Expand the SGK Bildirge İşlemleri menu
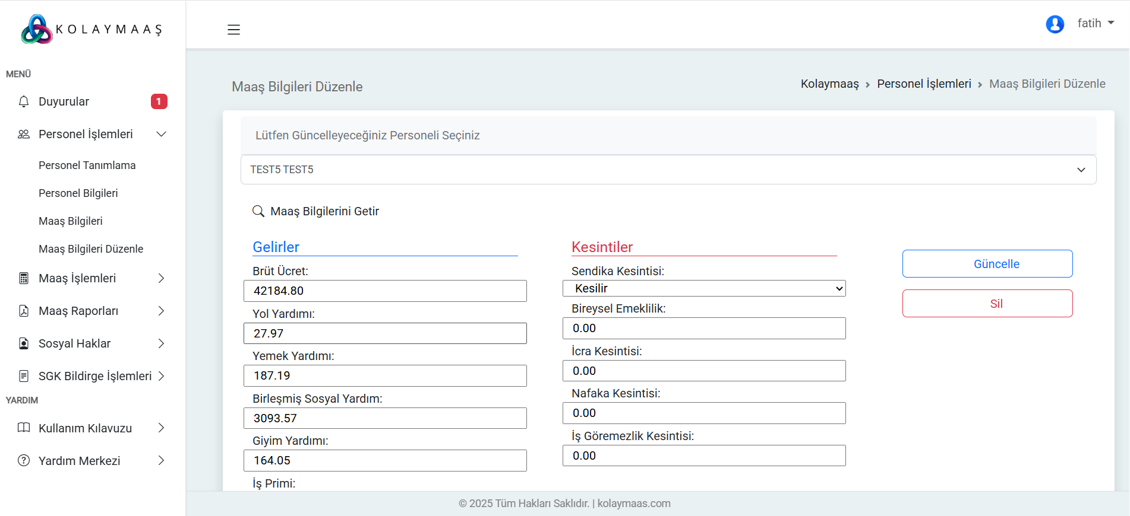The width and height of the screenshot is (1130, 516). pos(161,376)
